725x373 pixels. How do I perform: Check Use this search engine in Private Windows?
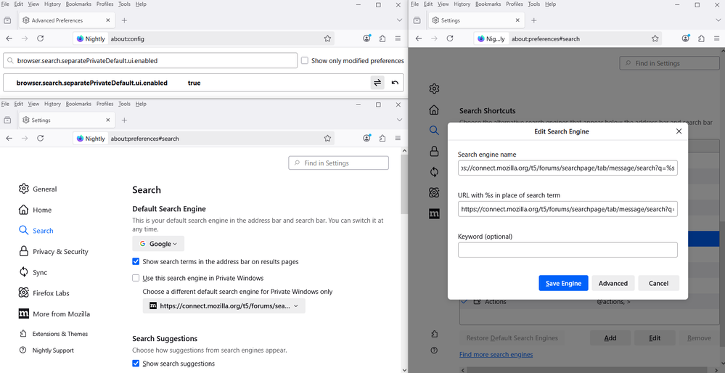[136, 278]
